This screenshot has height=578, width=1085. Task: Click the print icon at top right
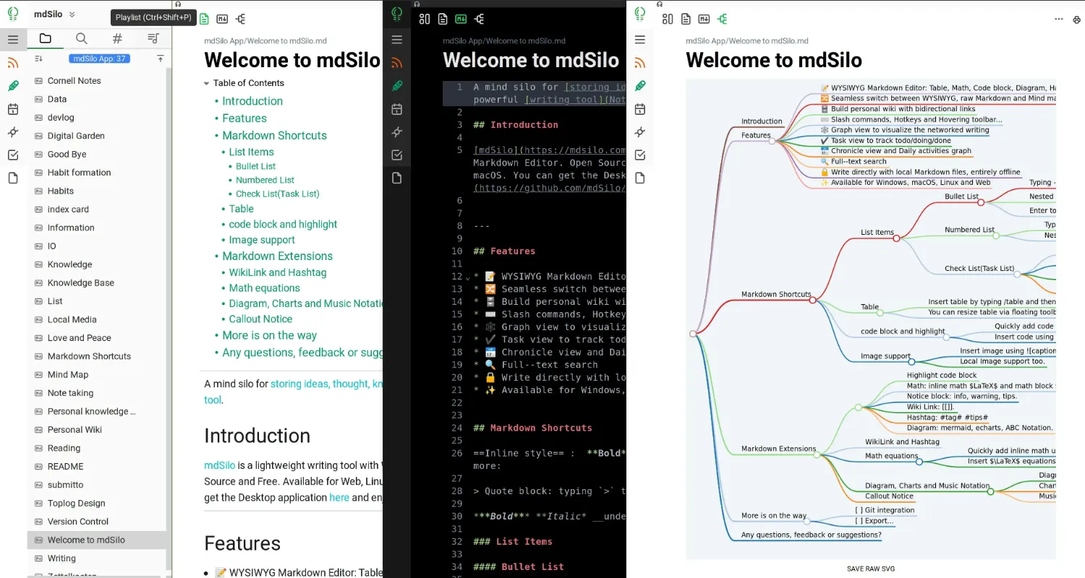click(1076, 20)
